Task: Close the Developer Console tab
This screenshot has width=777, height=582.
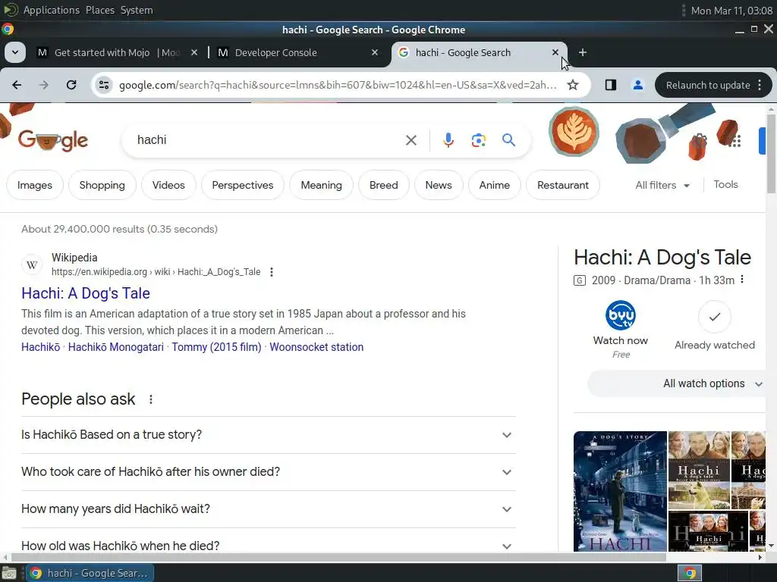Action: point(375,52)
